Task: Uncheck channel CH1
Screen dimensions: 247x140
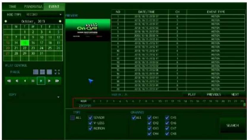Action: click(x=149, y=118)
